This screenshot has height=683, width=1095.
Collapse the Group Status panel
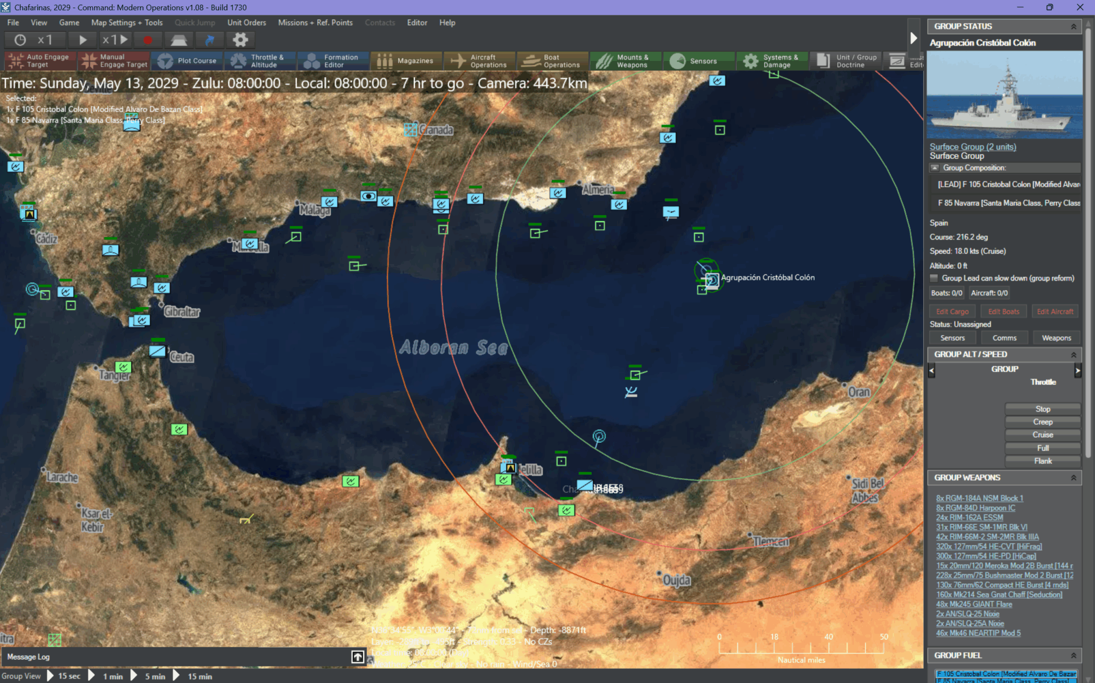[1073, 26]
